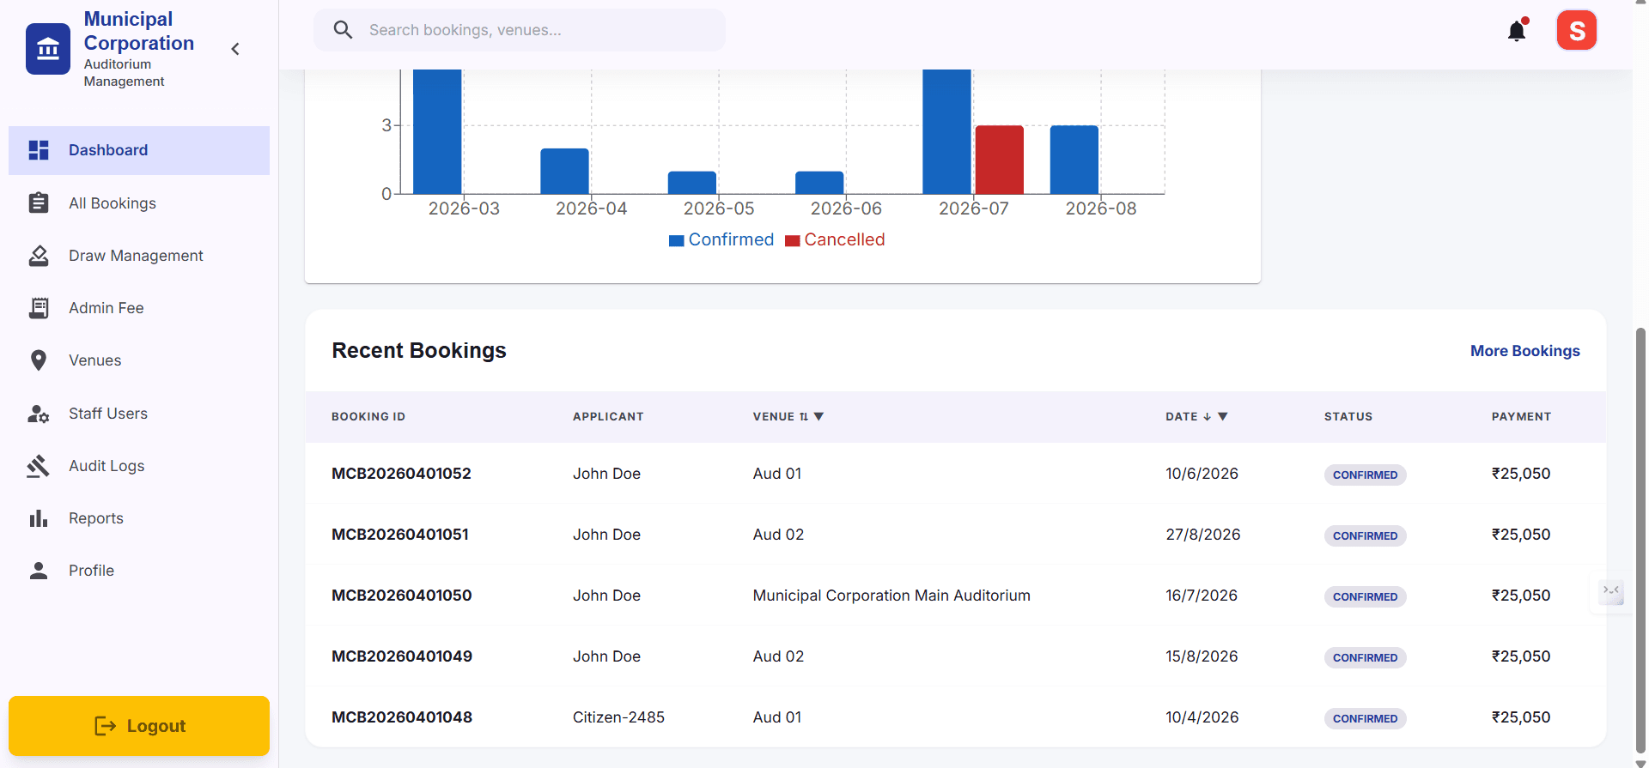Click applicant Citizen-2485
This screenshot has height=768, width=1649.
[x=618, y=717]
